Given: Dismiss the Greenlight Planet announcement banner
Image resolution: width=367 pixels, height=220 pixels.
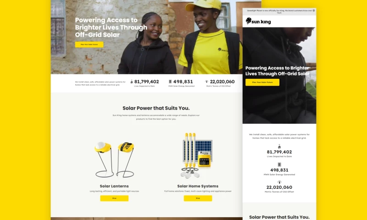Looking at the screenshot, I should coord(314,11).
